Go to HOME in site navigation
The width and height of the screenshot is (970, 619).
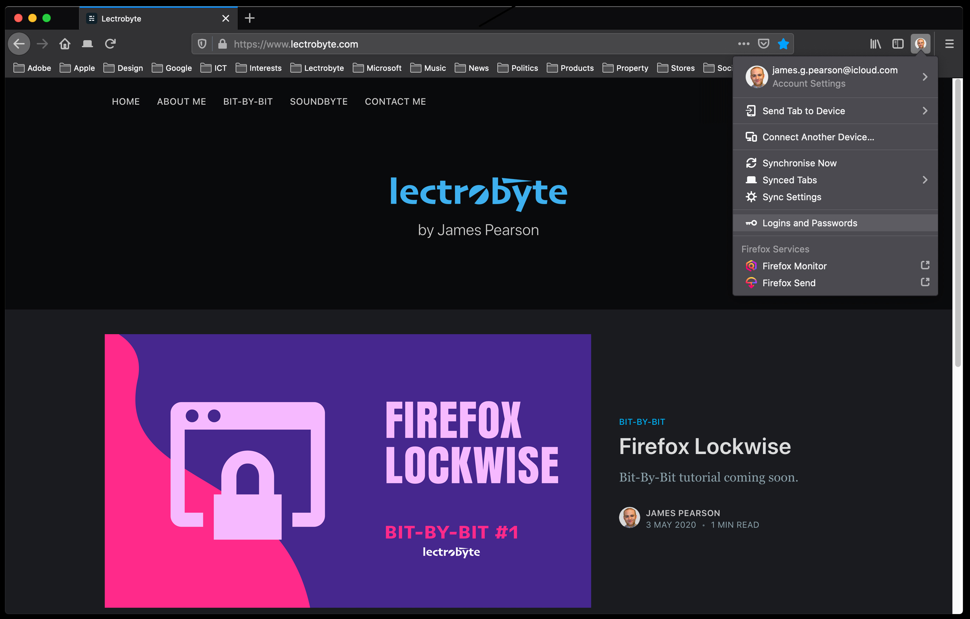tap(126, 102)
